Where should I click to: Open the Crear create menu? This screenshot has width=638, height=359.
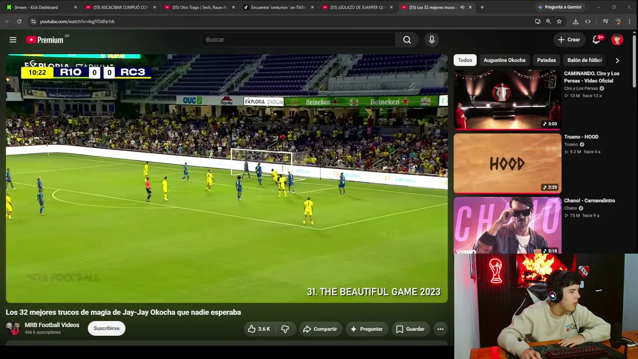point(569,40)
